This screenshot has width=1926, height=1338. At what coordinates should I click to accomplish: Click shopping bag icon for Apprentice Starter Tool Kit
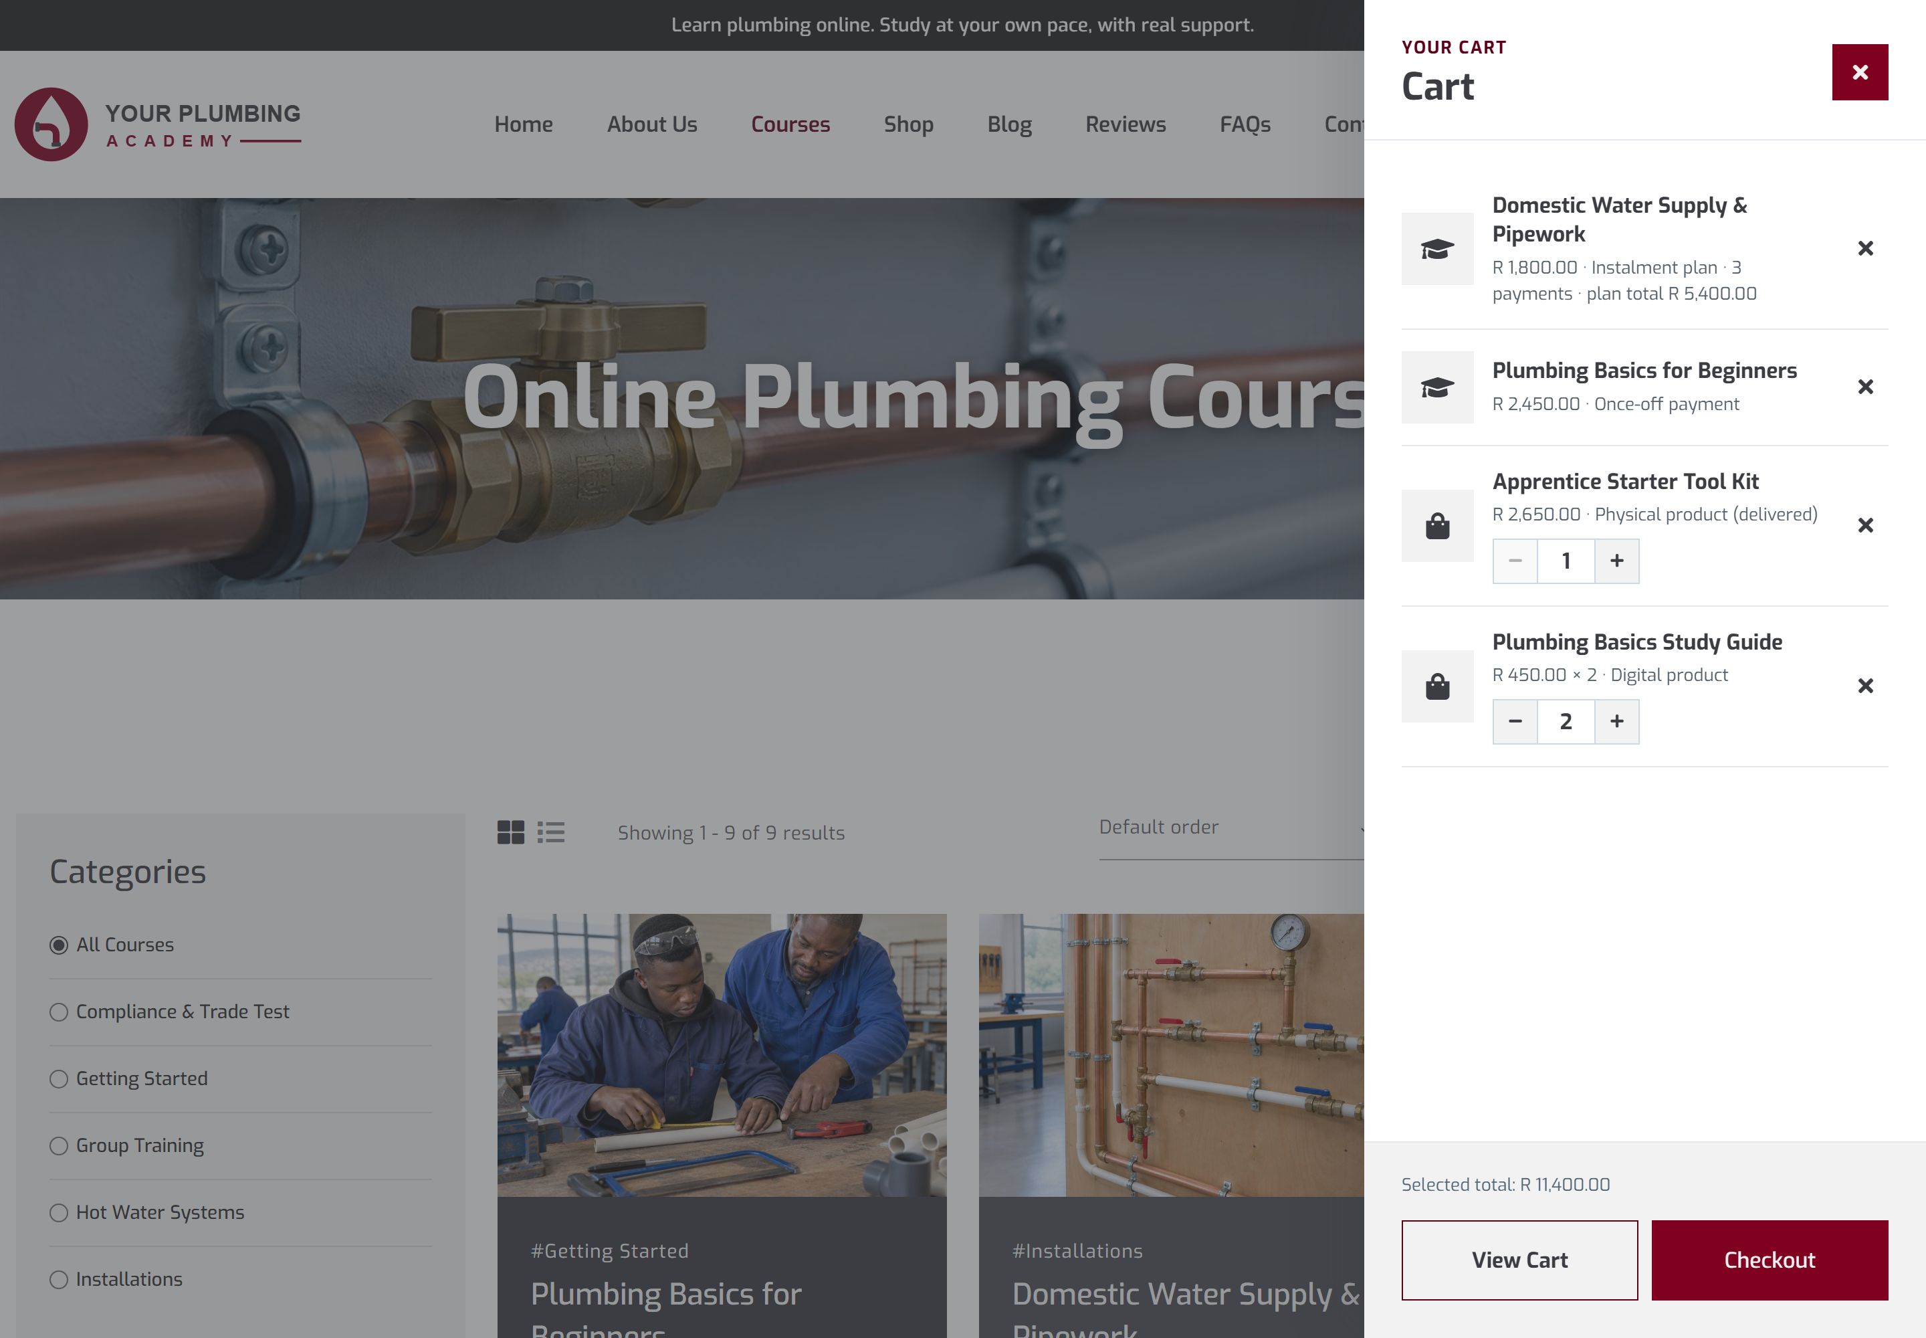1437,526
